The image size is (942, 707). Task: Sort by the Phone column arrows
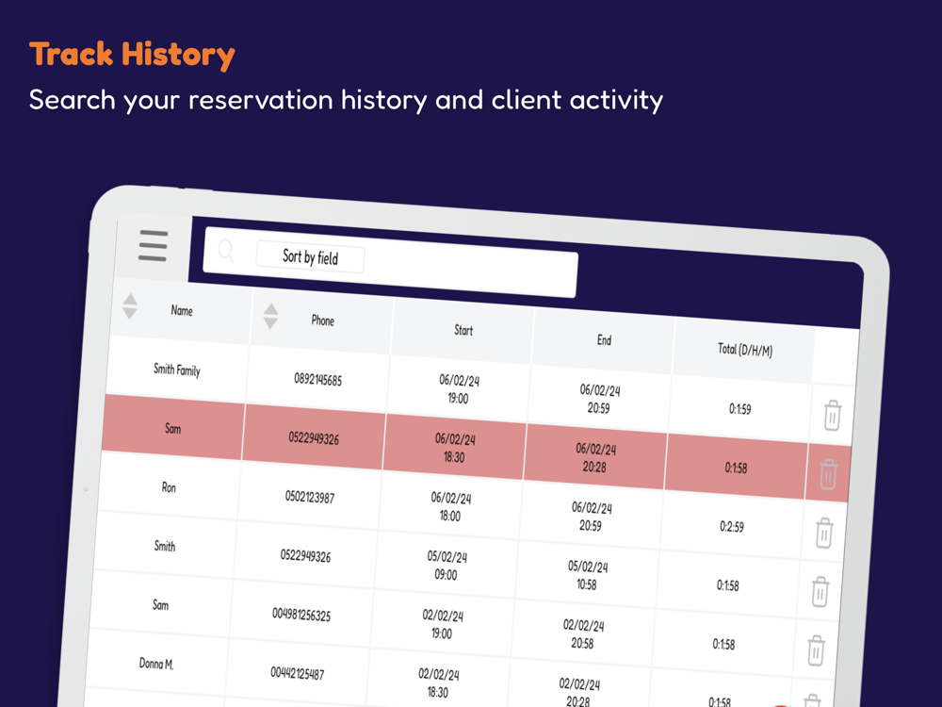(271, 316)
